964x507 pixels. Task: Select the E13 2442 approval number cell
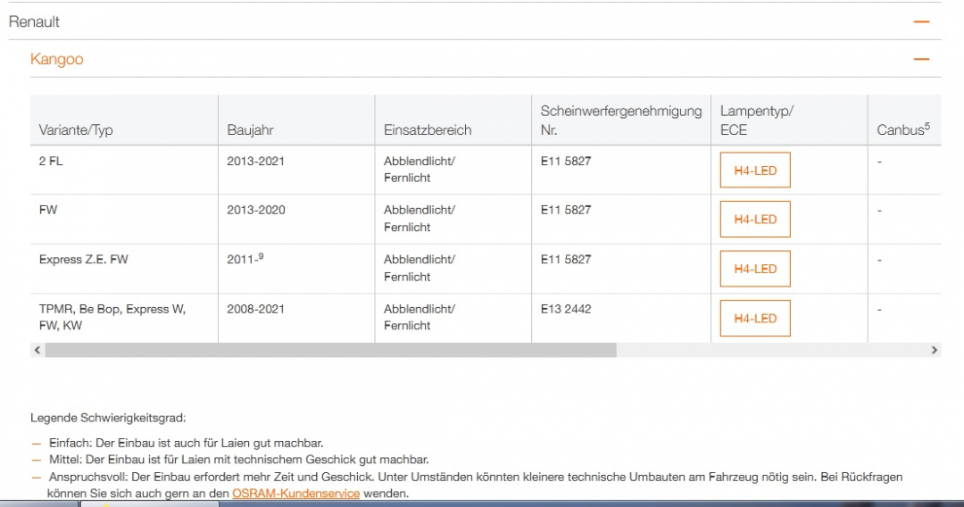[x=566, y=309]
